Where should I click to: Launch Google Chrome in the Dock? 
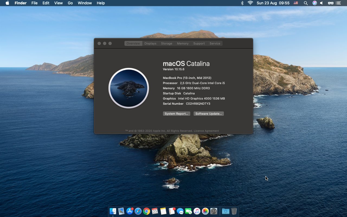(x=146, y=211)
